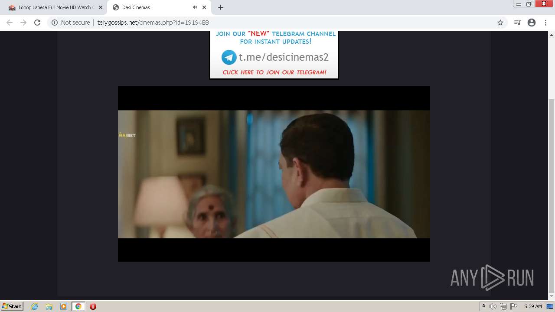Open a new browser tab
The width and height of the screenshot is (555, 312).
(221, 7)
